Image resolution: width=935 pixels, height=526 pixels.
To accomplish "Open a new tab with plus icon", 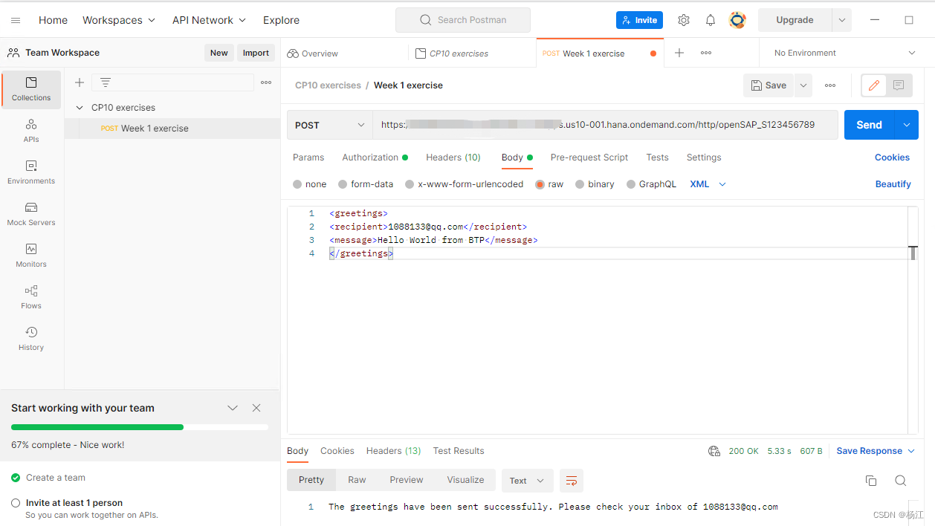I will coord(679,53).
